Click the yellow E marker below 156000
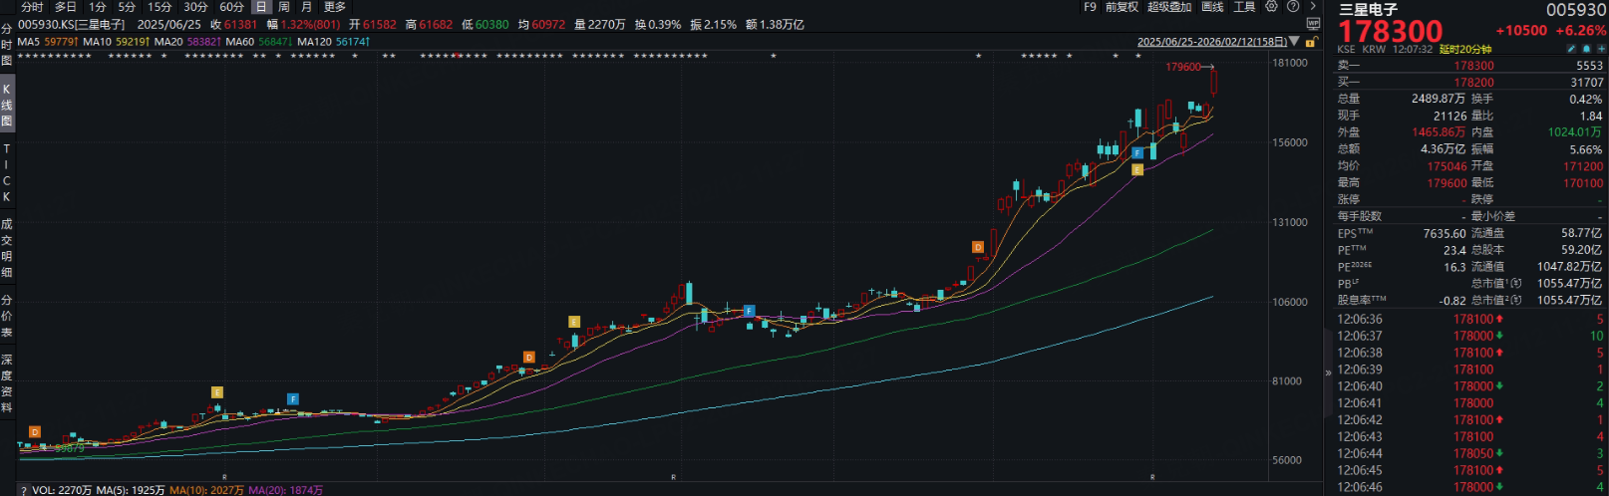The height and width of the screenshot is (496, 1609). pyautogui.click(x=1137, y=170)
